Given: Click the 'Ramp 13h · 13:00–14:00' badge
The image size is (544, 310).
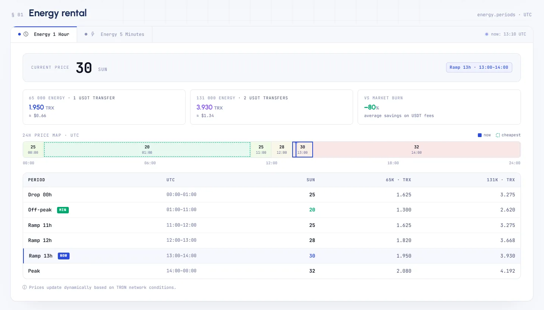Looking at the screenshot, I should (479, 68).
